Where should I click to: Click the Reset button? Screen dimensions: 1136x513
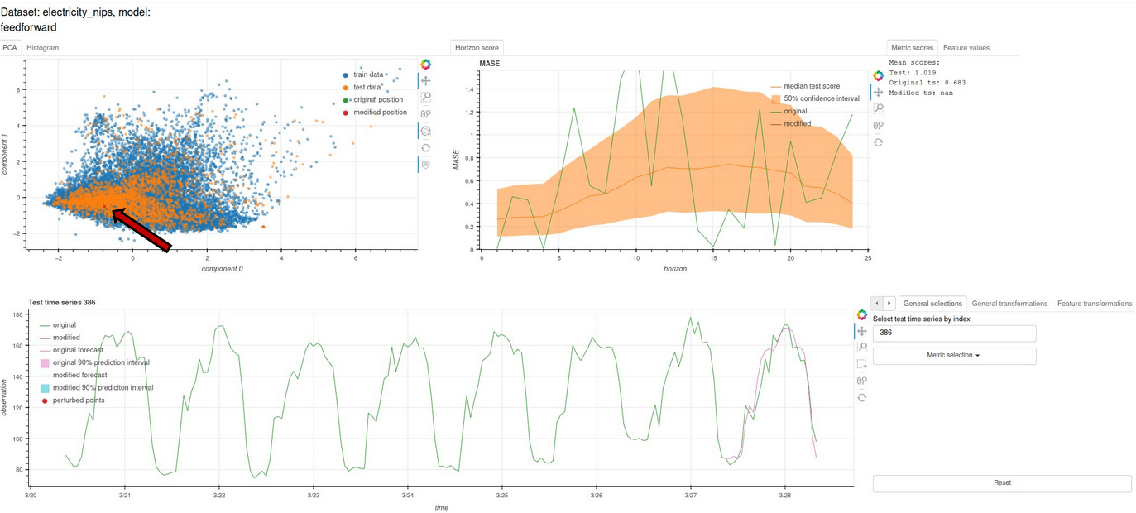(1002, 483)
